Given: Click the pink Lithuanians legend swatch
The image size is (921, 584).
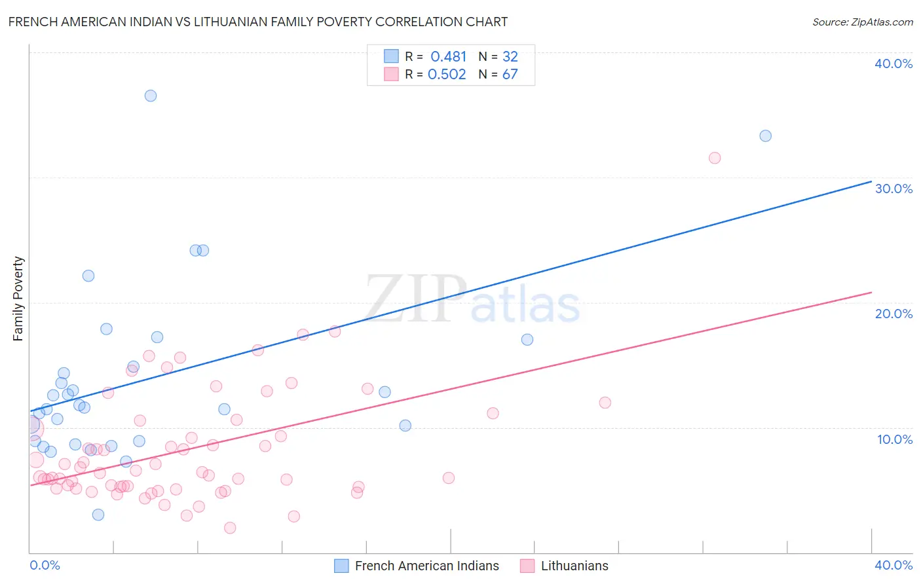Looking at the screenshot, I should pos(527,566).
